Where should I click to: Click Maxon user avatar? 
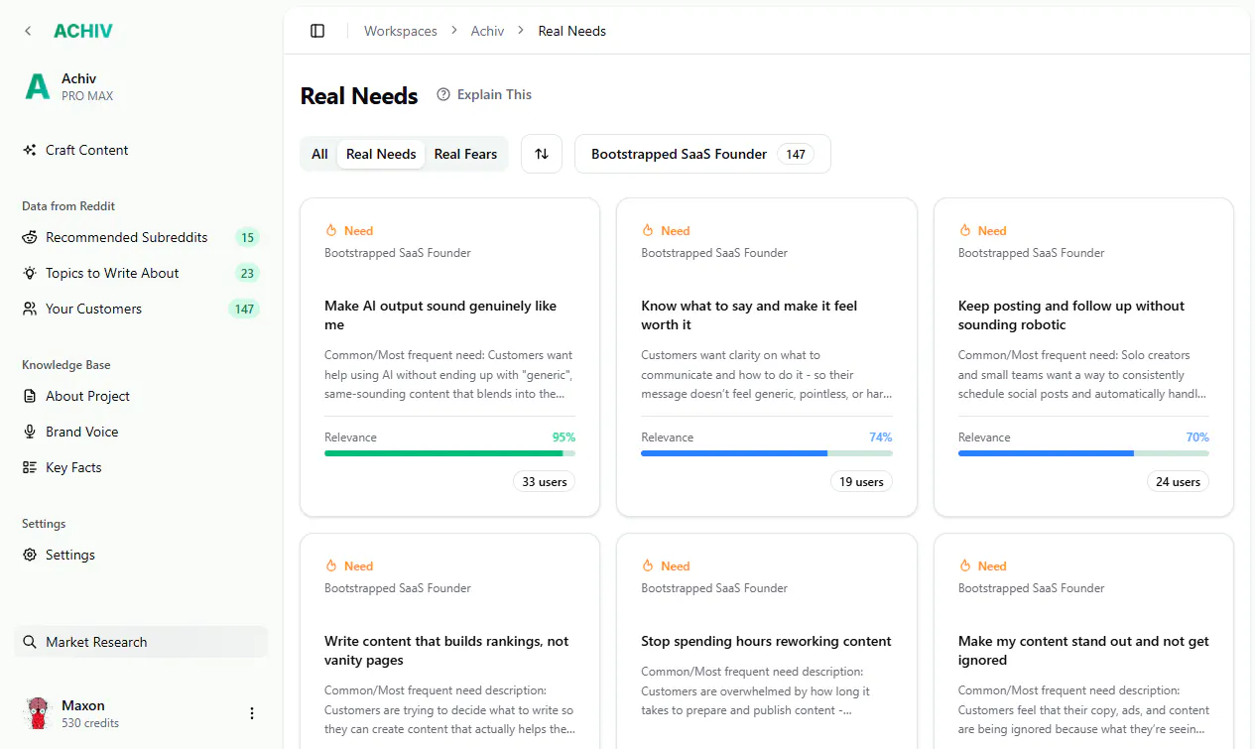[37, 713]
